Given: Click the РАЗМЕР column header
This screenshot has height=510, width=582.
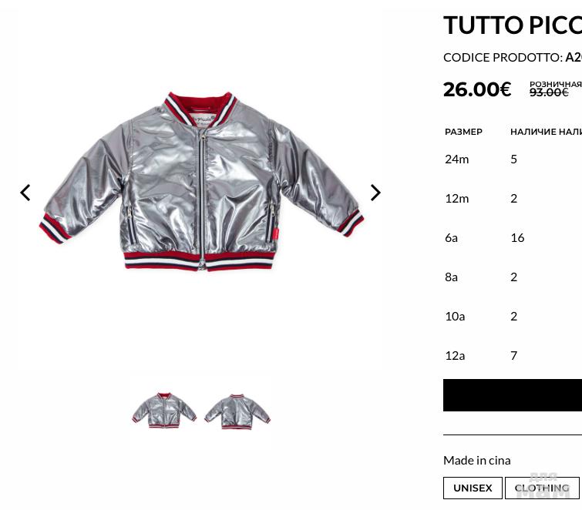Looking at the screenshot, I should [463, 132].
